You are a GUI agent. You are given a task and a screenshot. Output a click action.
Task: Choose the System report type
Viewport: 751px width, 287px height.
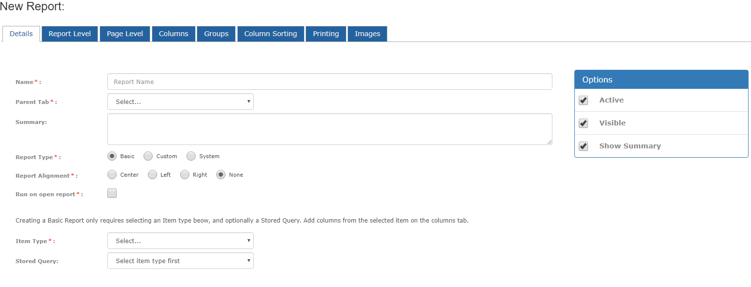click(191, 156)
